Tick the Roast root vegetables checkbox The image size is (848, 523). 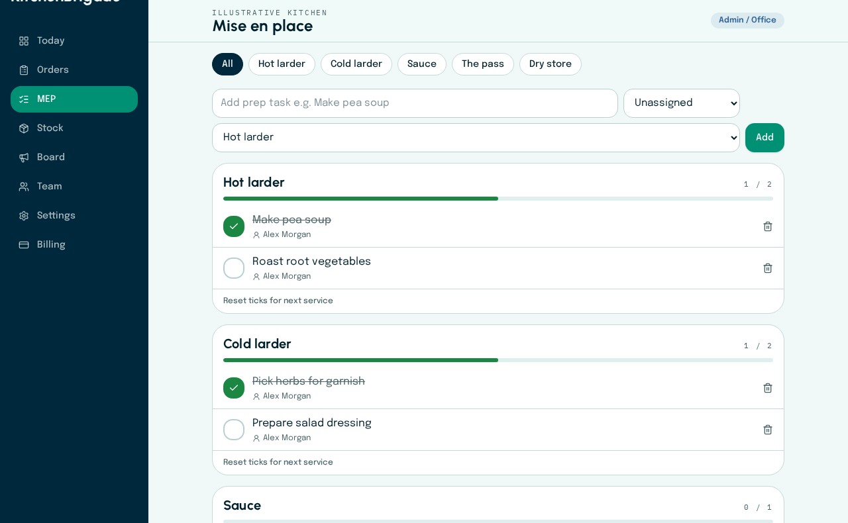coord(234,268)
